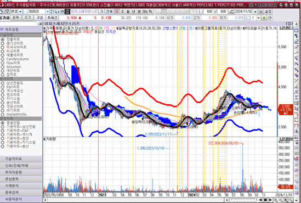Click the stop square playback button

(x=265, y=200)
